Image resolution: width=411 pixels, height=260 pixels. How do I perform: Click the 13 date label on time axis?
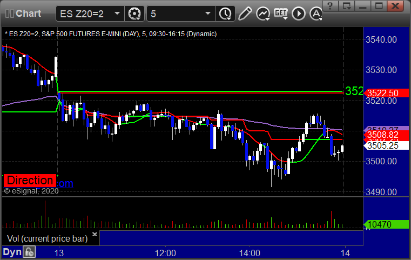point(59,253)
